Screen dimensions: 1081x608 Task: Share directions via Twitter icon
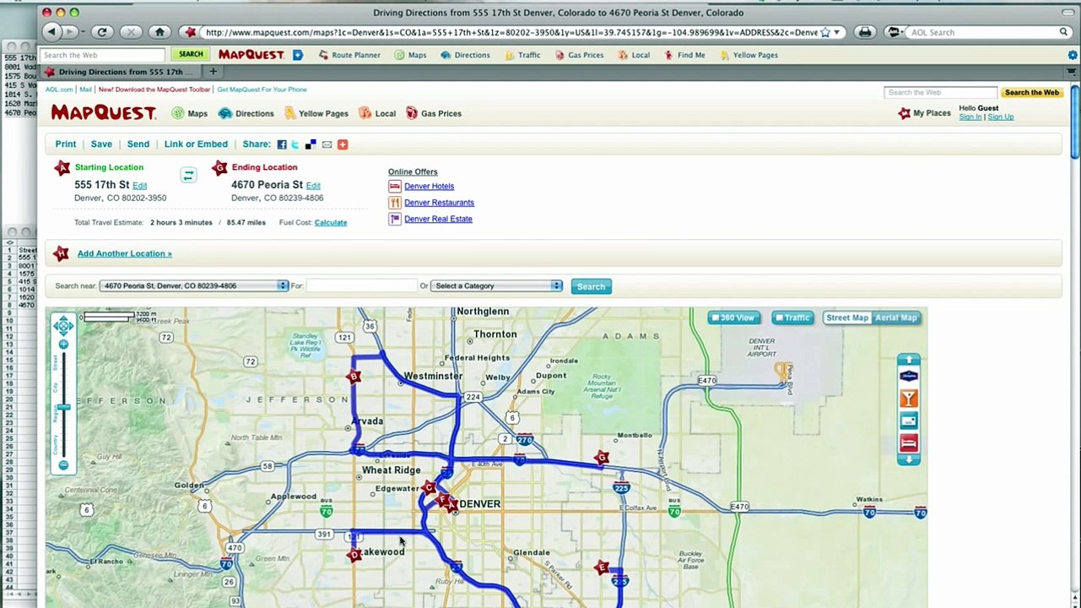click(295, 144)
